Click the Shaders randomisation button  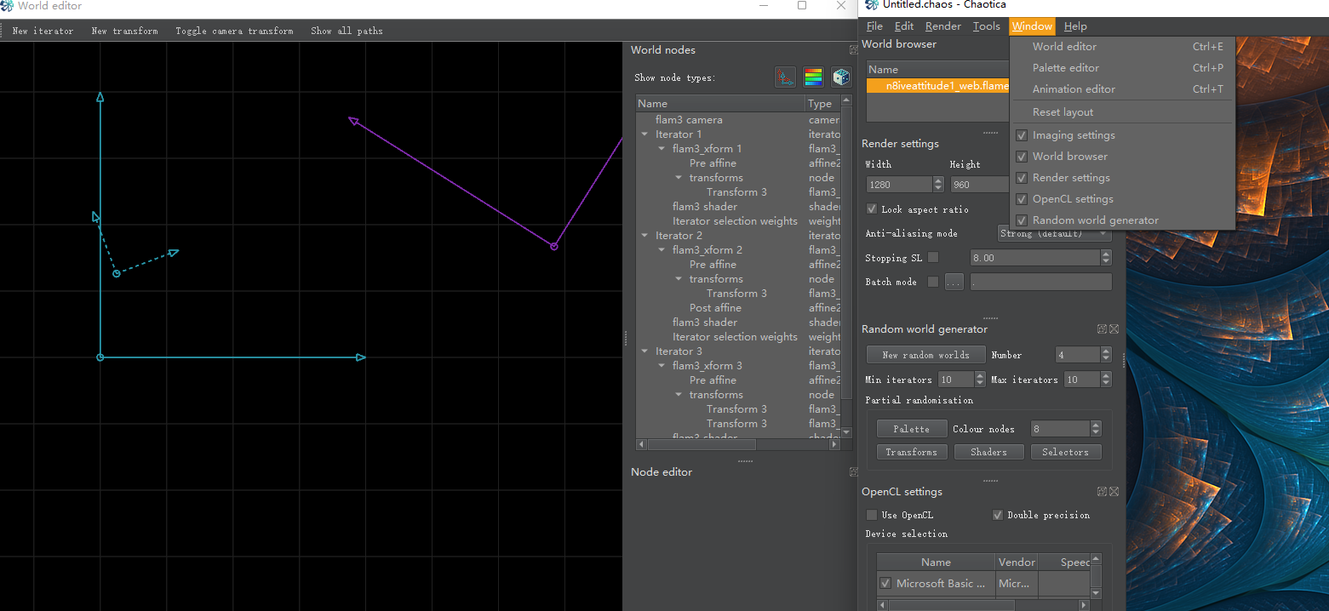tap(988, 452)
